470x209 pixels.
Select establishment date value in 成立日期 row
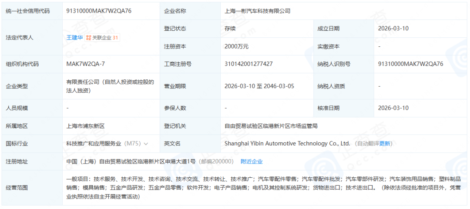click(393, 29)
